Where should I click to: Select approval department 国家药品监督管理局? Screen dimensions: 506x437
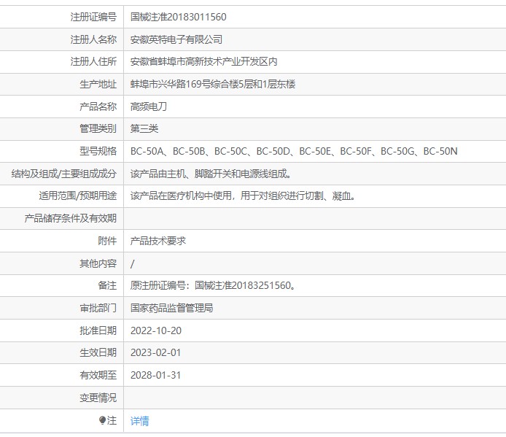coord(171,308)
